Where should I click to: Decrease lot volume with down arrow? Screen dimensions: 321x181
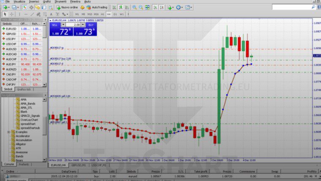click(63, 25)
